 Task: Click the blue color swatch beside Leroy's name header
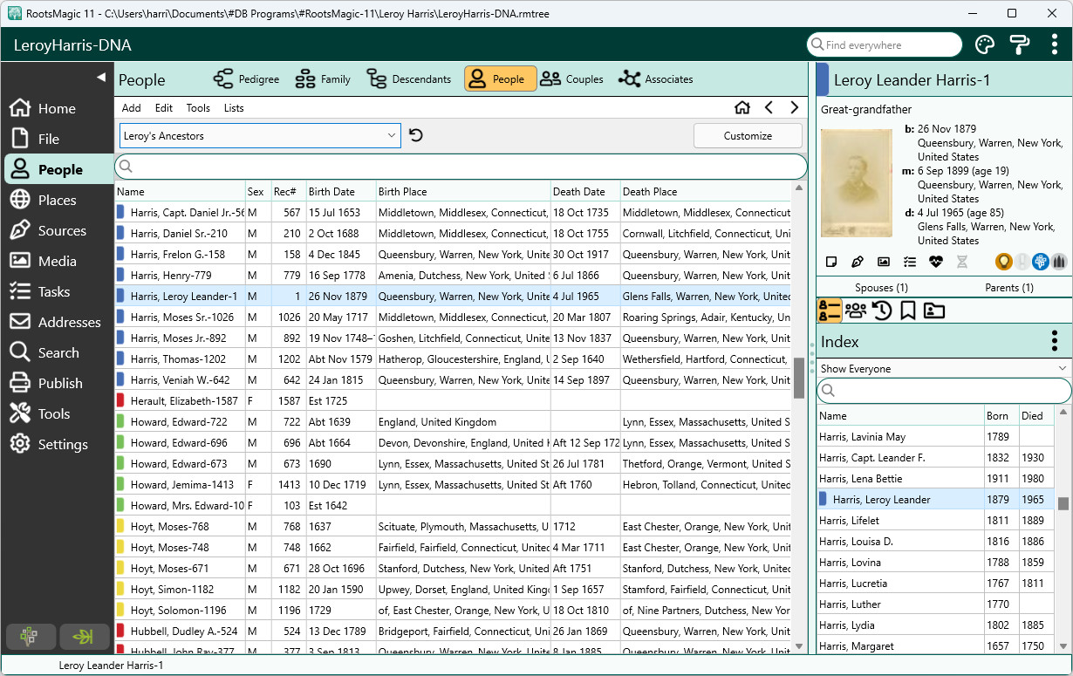pos(822,79)
